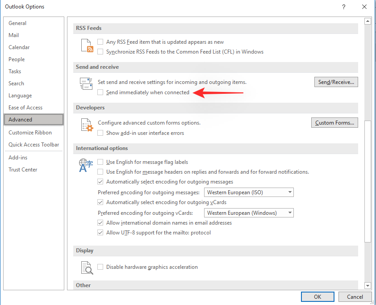Click the Send and receive envelopes icon
Viewport: 376px width, 305px height.
86,84
